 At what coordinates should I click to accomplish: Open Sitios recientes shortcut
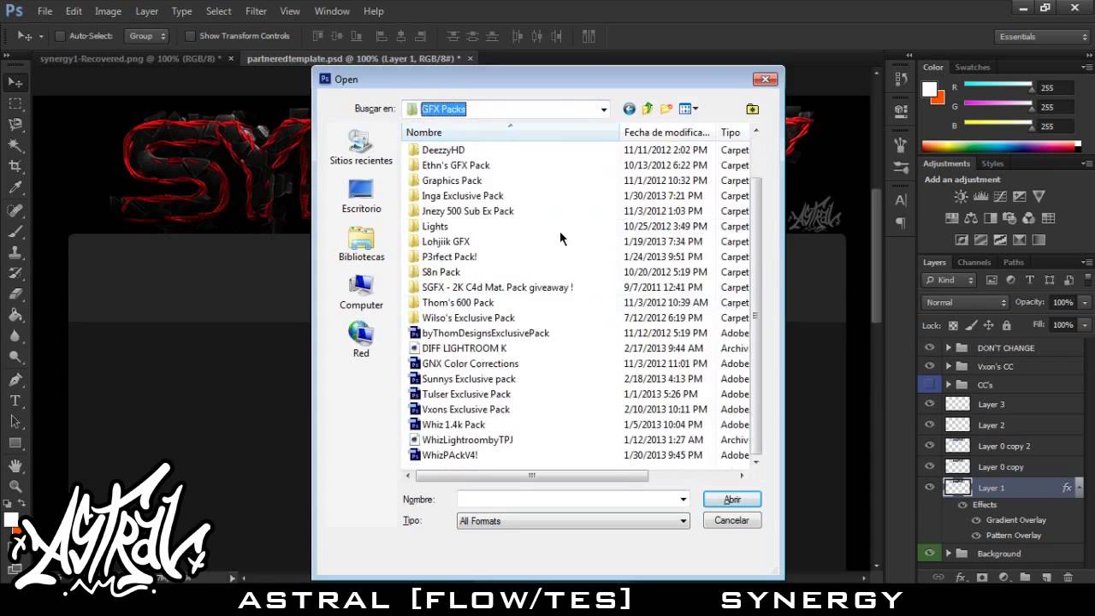pos(361,147)
